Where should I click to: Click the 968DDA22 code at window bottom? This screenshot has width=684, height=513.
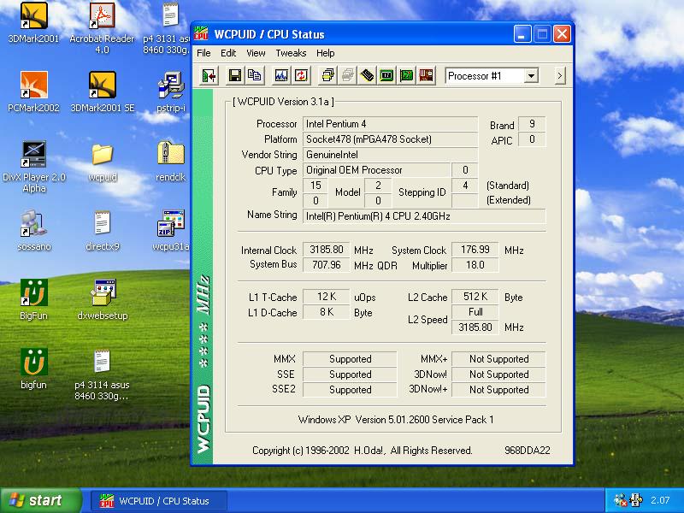pyautogui.click(x=527, y=451)
